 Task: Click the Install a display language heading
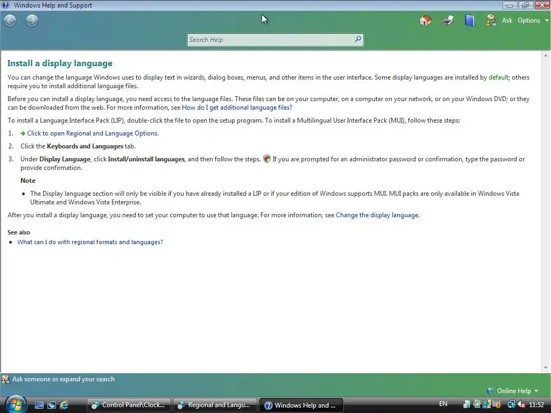(60, 63)
